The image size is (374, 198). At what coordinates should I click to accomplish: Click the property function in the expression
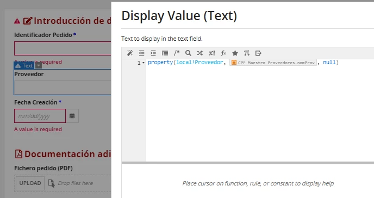pos(160,63)
